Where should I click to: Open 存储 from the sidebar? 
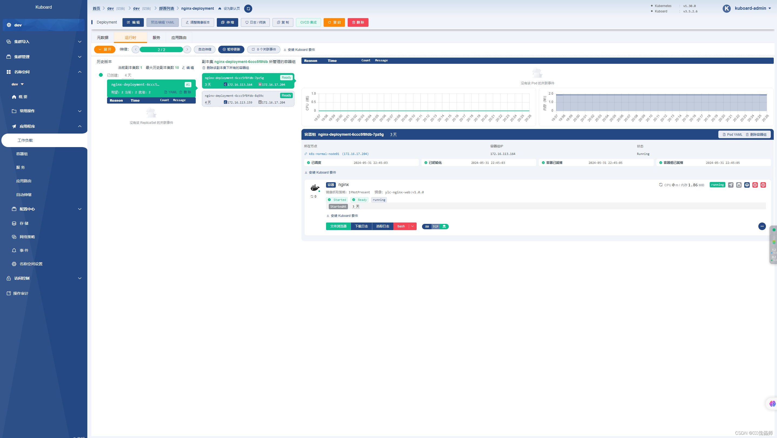pyautogui.click(x=24, y=223)
